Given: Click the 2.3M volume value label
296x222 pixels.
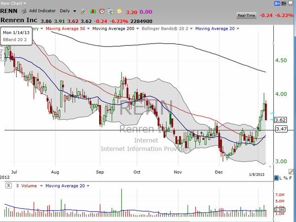Looking at the screenshot, I should (x=280, y=210).
